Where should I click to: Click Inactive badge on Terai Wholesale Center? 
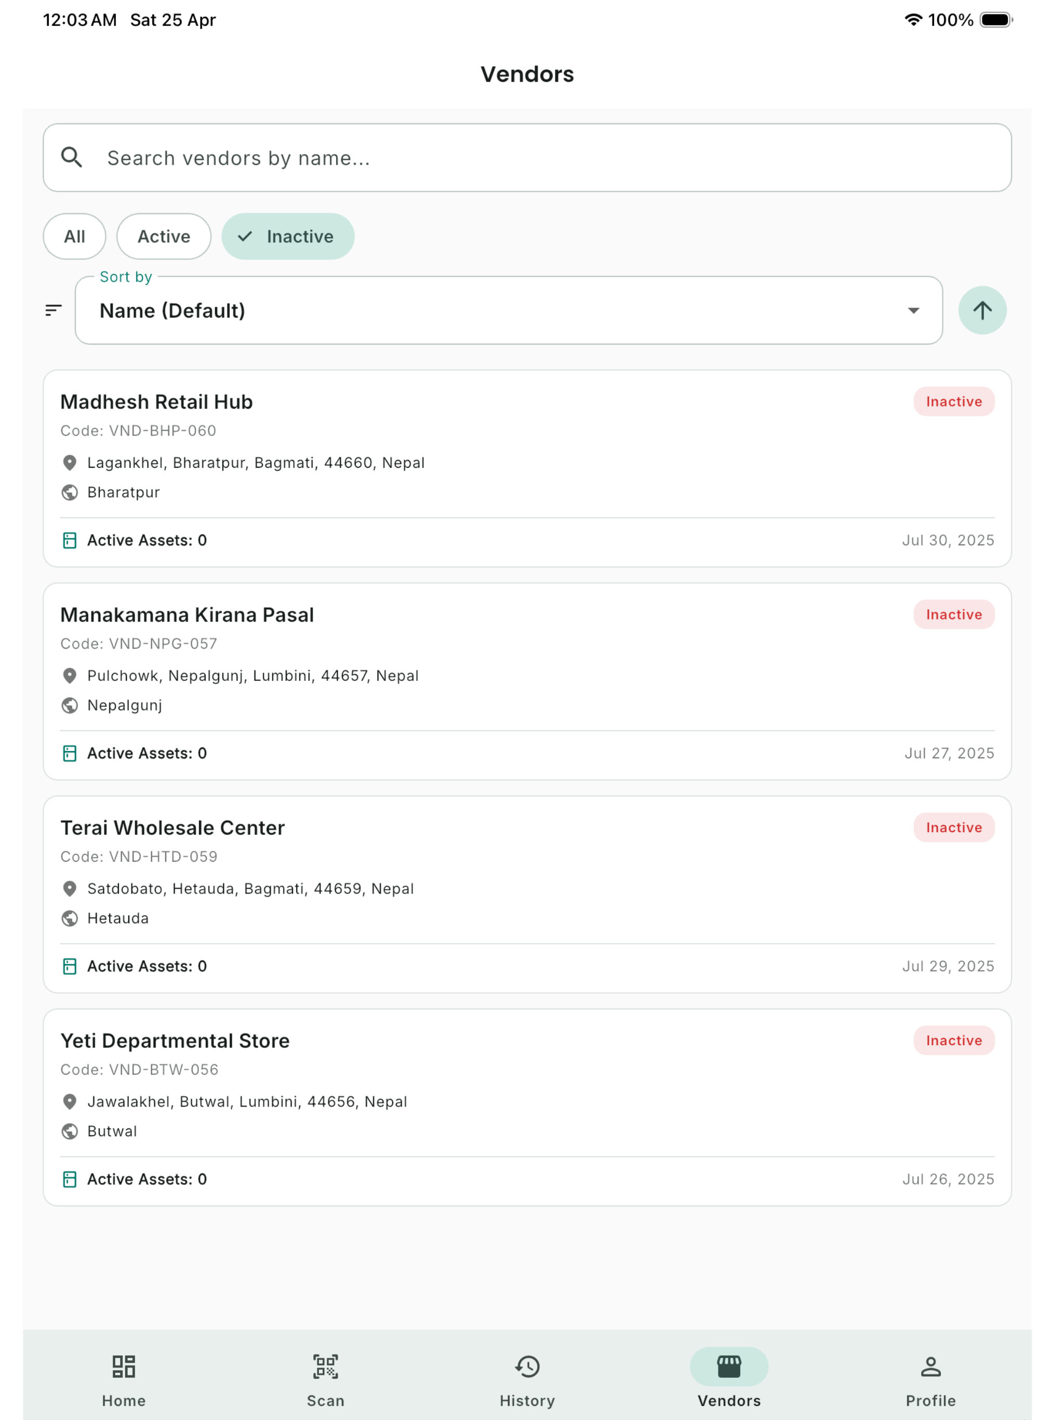(x=954, y=827)
